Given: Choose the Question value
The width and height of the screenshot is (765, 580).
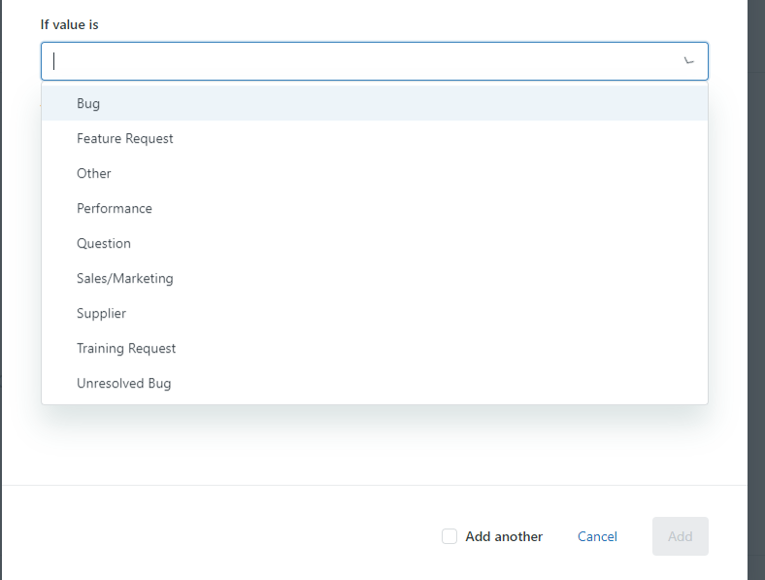Looking at the screenshot, I should pyautogui.click(x=104, y=244).
